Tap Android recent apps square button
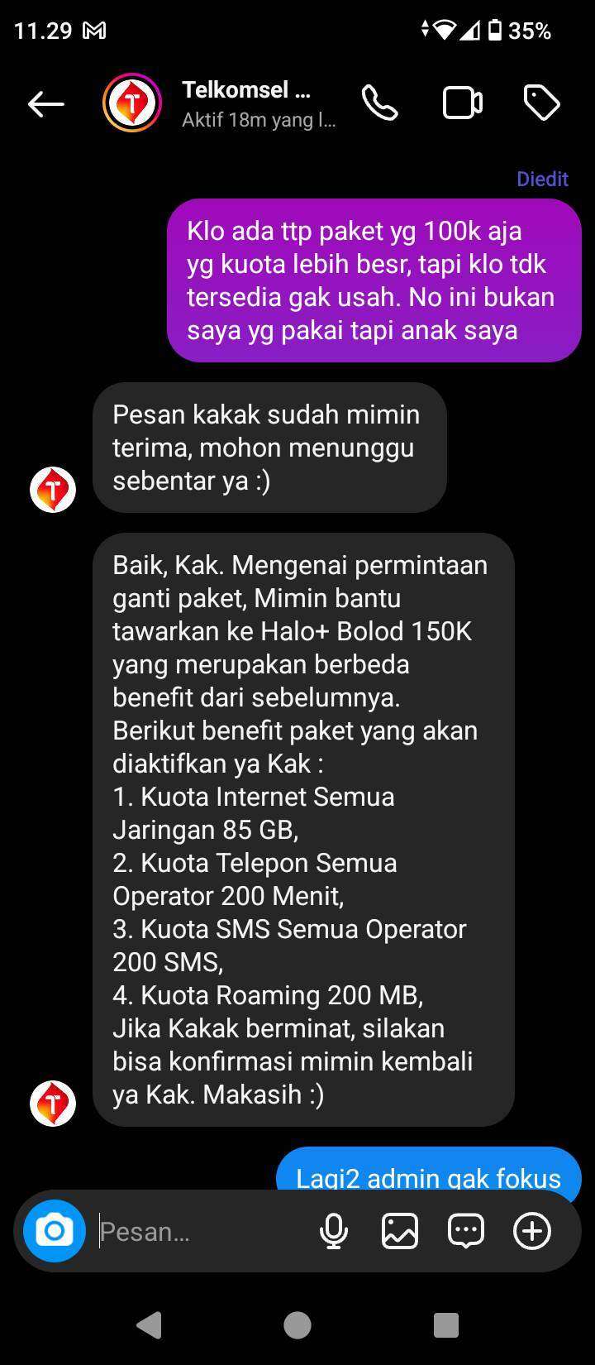595x1365 pixels. (x=446, y=1325)
